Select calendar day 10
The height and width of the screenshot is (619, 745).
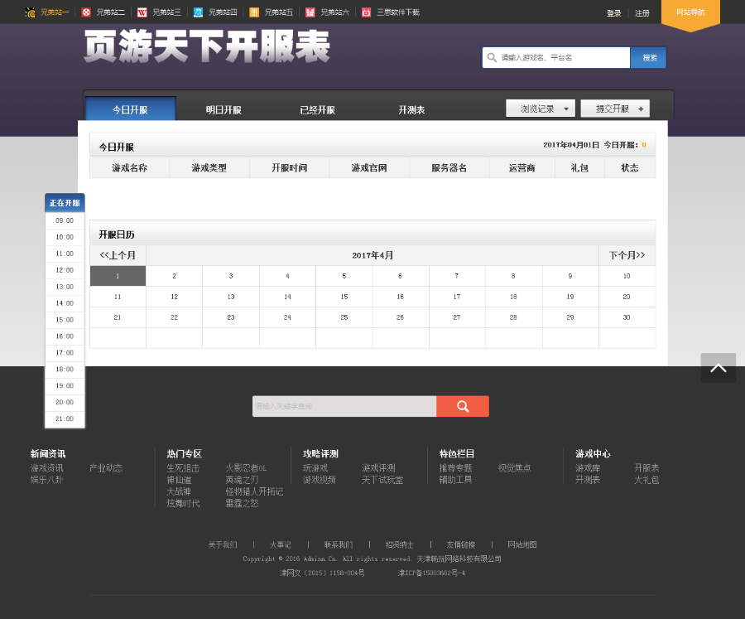pos(627,276)
